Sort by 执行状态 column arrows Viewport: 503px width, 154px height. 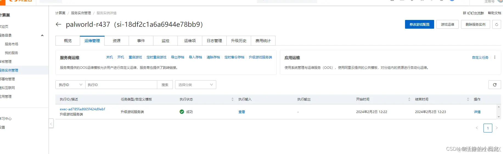(232, 99)
